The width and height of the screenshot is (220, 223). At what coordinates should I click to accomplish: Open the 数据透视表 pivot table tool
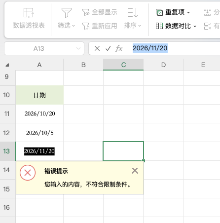click(29, 18)
